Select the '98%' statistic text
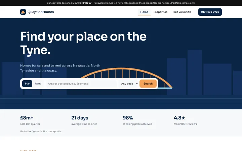Image resolution: width=242 pixels, height=151 pixels. (x=128, y=118)
